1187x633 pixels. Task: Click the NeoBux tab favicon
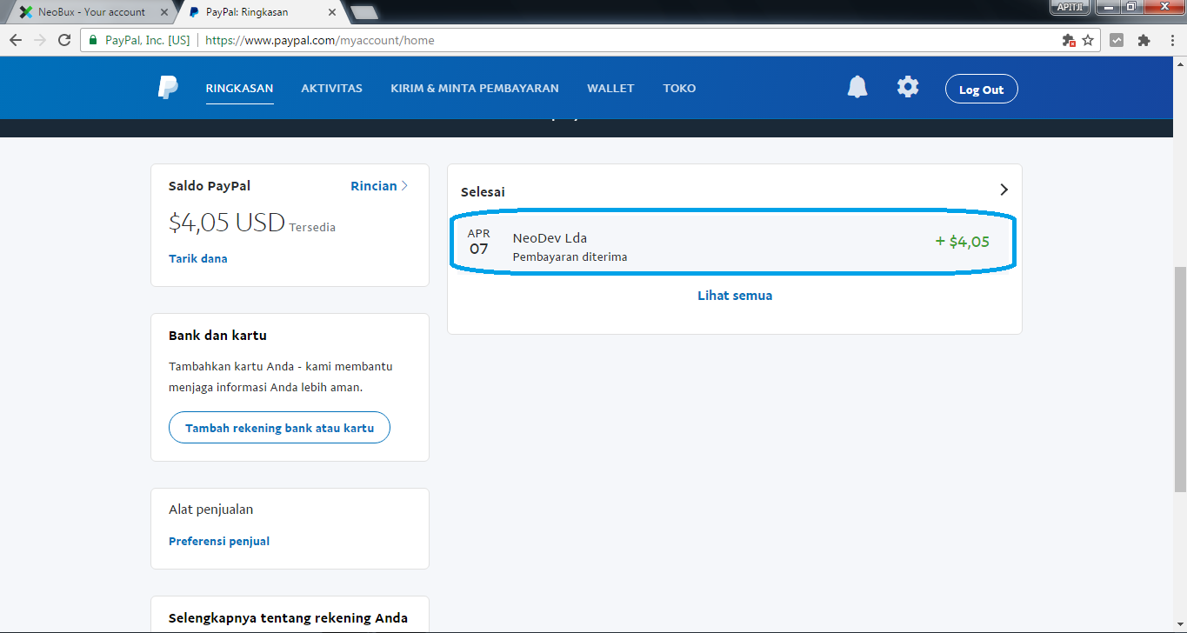pyautogui.click(x=26, y=12)
